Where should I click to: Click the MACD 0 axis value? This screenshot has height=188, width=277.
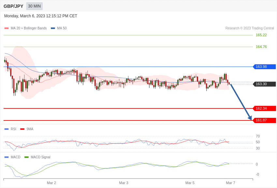click(257, 164)
